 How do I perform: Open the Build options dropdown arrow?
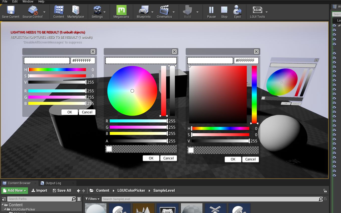[197, 12]
